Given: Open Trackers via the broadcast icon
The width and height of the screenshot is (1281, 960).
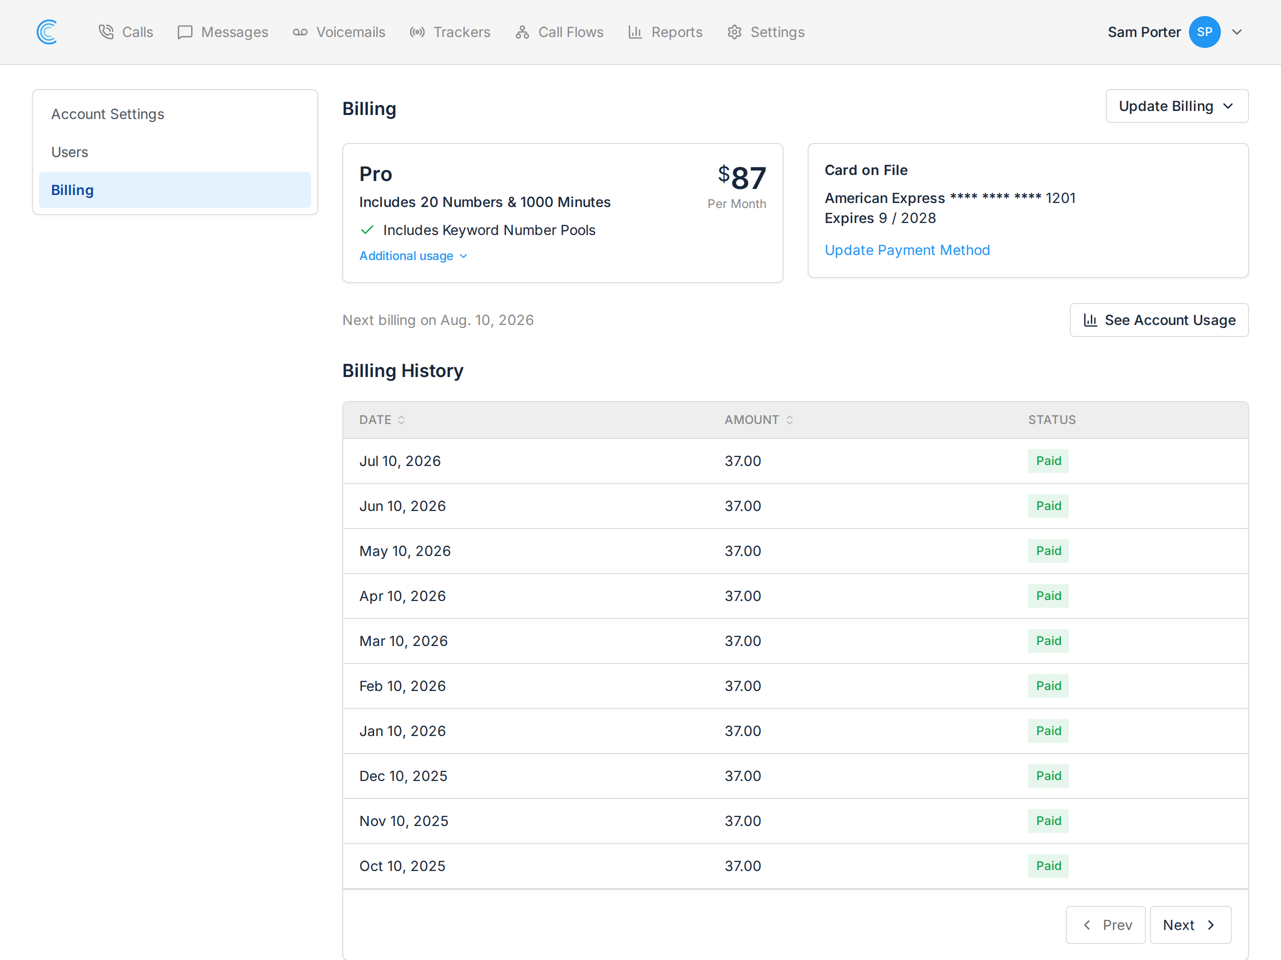Looking at the screenshot, I should coord(417,32).
